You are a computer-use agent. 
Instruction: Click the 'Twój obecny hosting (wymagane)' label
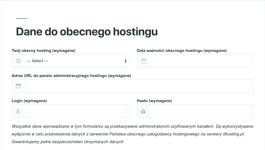click(43, 51)
